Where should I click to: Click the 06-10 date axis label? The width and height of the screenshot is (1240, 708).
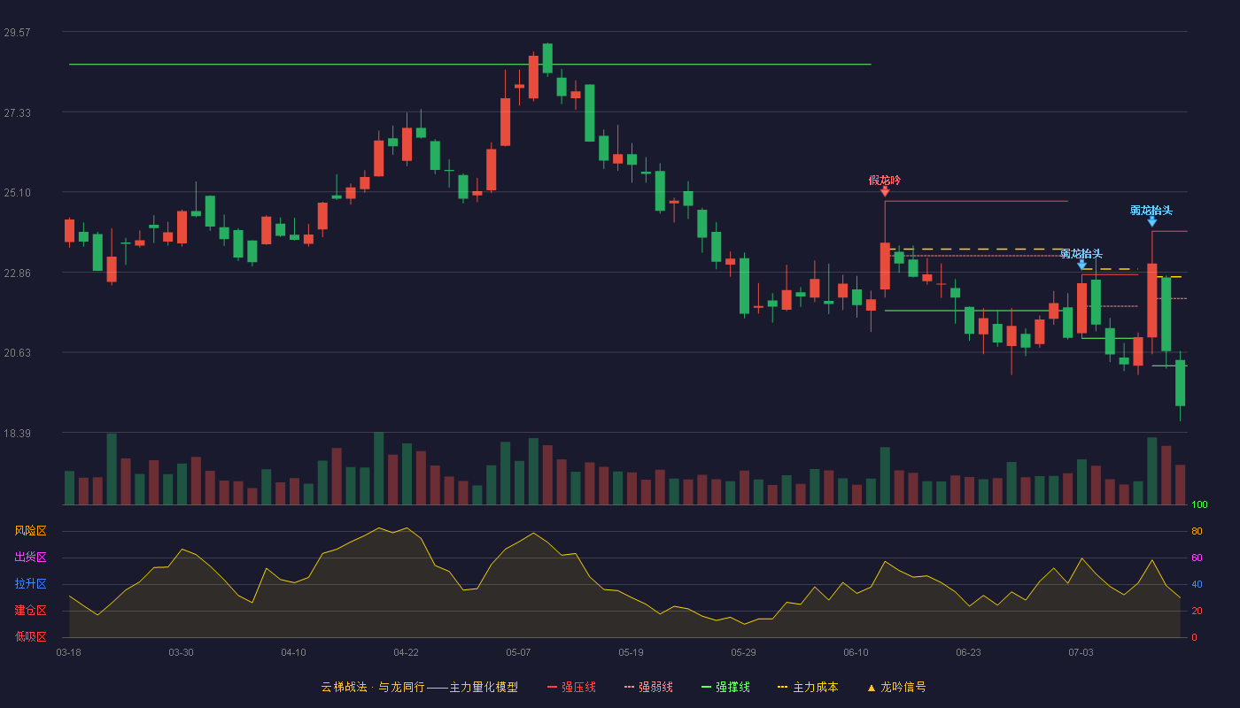click(856, 652)
